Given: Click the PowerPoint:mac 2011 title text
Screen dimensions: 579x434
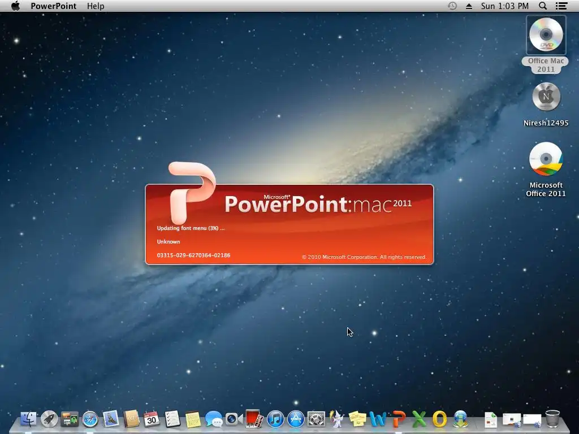Looking at the screenshot, I should pyautogui.click(x=318, y=203).
